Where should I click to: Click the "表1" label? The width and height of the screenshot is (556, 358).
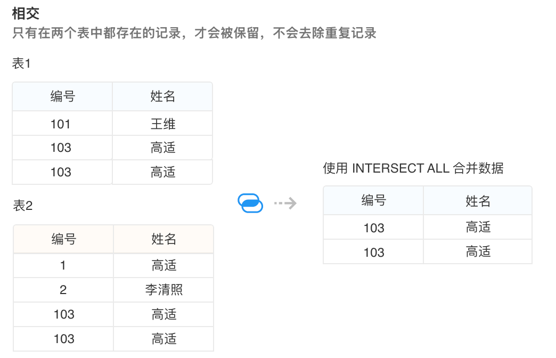pos(22,64)
